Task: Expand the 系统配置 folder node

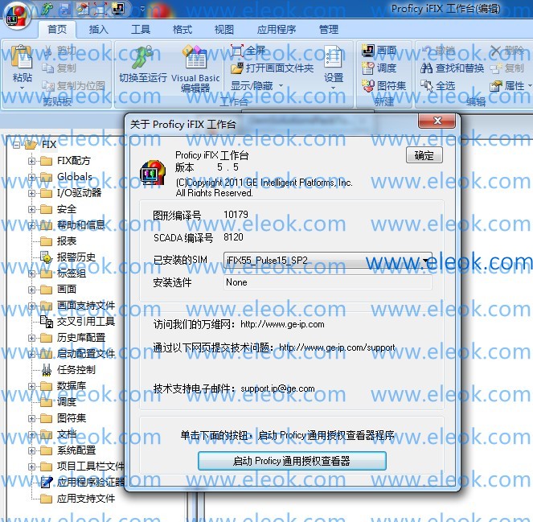Action: (x=31, y=450)
